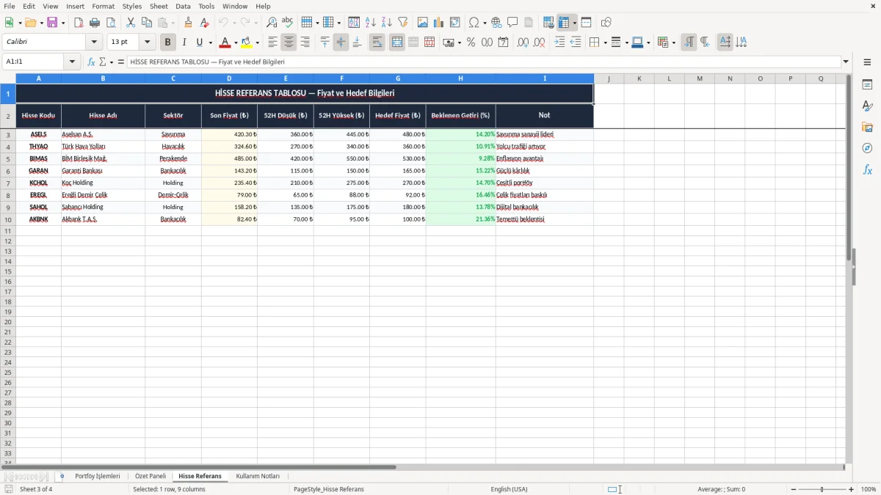Clear direct formatting
881x495 pixels.
(x=205, y=23)
